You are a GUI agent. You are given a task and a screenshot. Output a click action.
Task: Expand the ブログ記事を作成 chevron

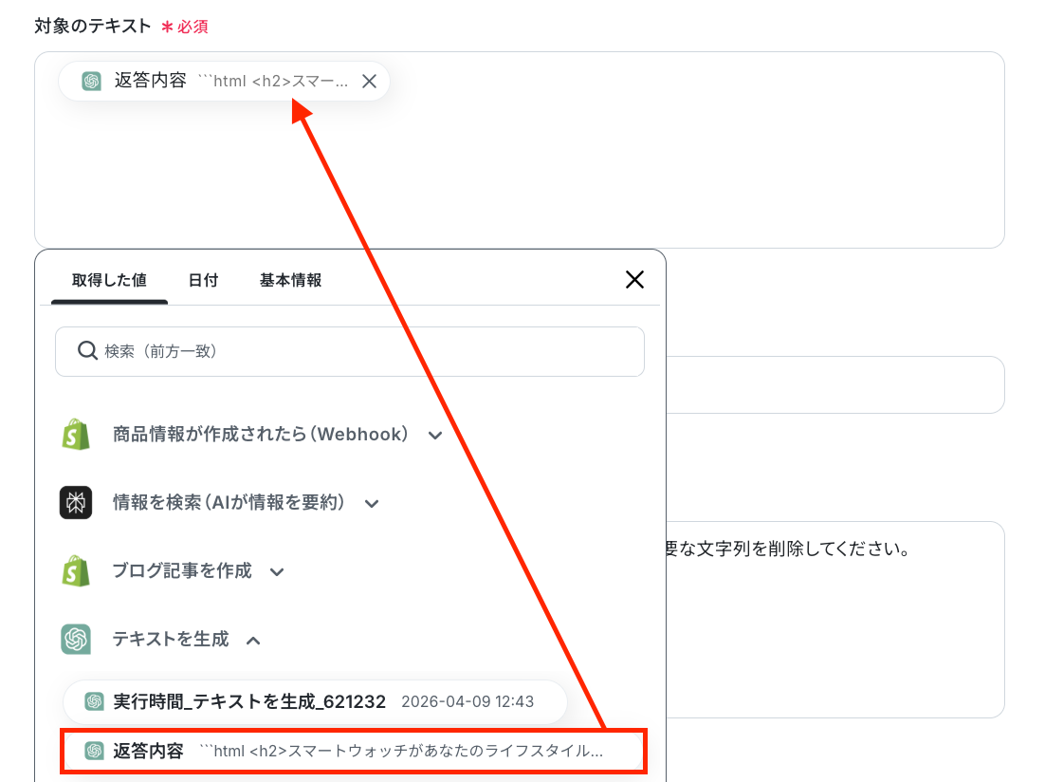coord(277,572)
